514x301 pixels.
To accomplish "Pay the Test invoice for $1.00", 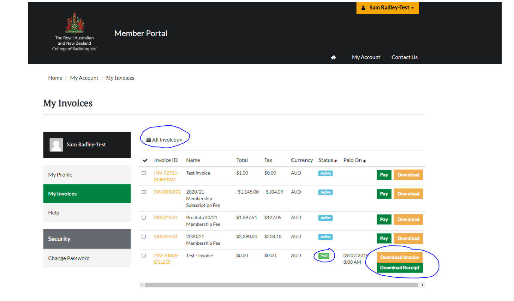I will pyautogui.click(x=384, y=175).
